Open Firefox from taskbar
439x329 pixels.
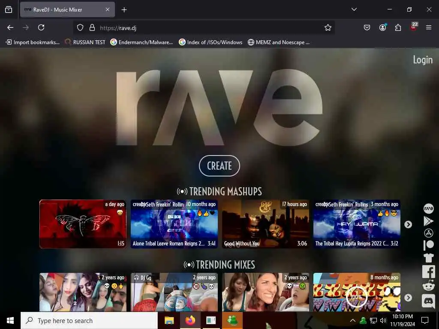(190, 320)
